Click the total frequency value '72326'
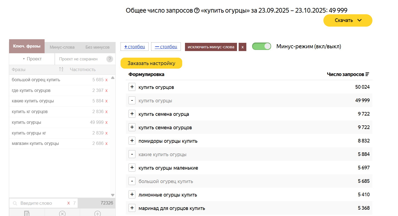This screenshot has width=398, height=216. (107, 203)
